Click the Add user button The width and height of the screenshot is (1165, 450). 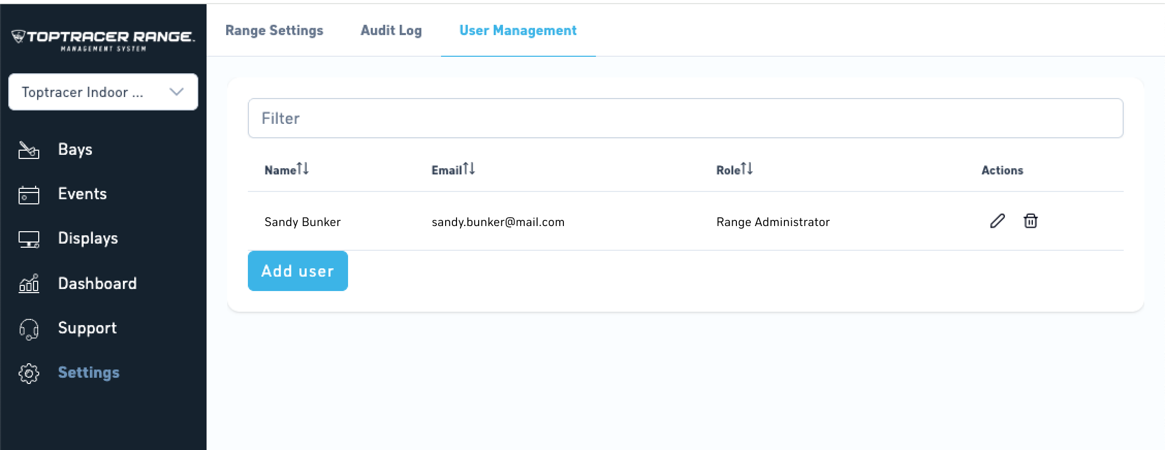[298, 271]
